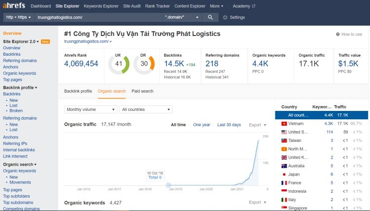Click the DR 30 donut chart
The image size is (370, 211).
pyautogui.click(x=144, y=64)
